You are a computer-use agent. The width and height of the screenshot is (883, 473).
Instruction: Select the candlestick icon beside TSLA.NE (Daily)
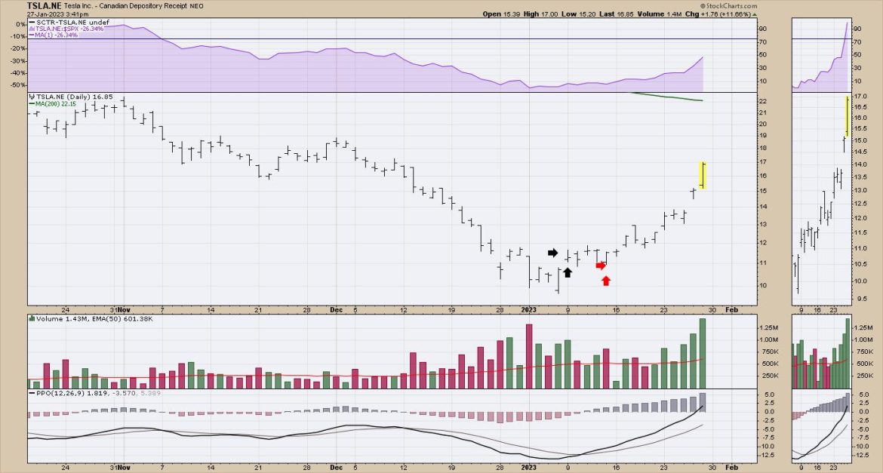coord(32,97)
